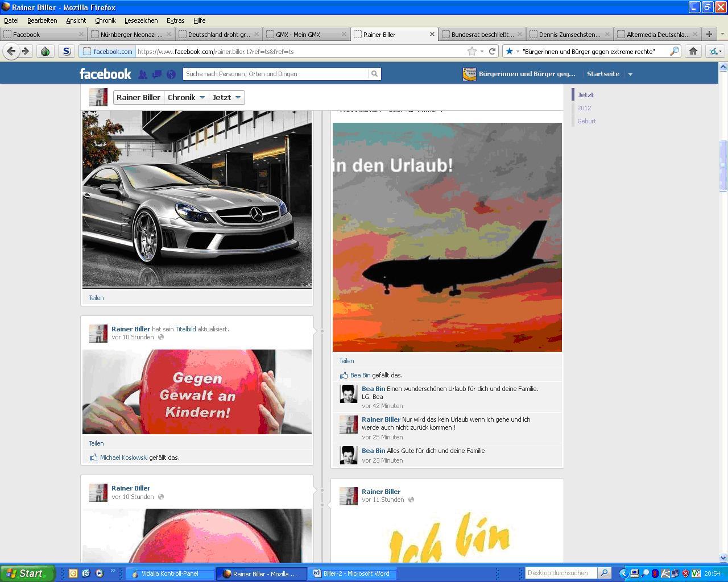Image resolution: width=728 pixels, height=582 pixels.
Task: Click the Facebook friend requests icon
Action: [x=142, y=74]
